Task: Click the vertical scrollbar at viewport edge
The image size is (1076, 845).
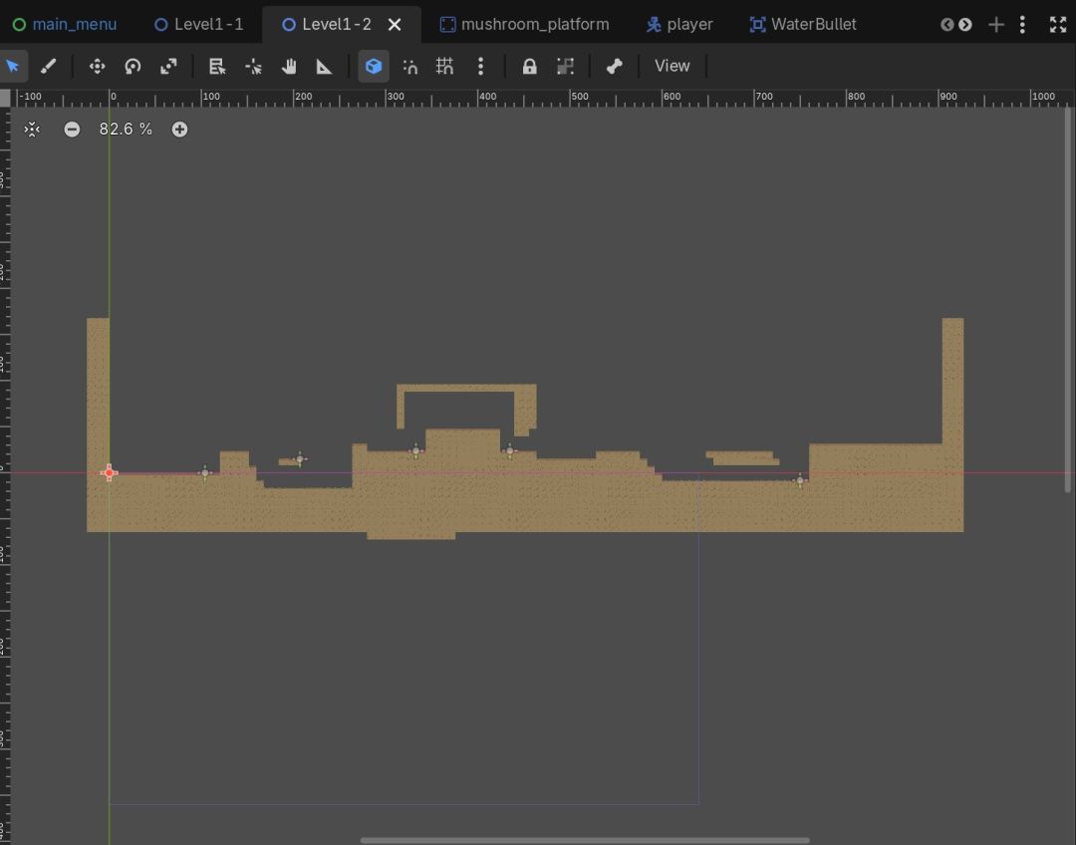Action: click(x=1068, y=300)
